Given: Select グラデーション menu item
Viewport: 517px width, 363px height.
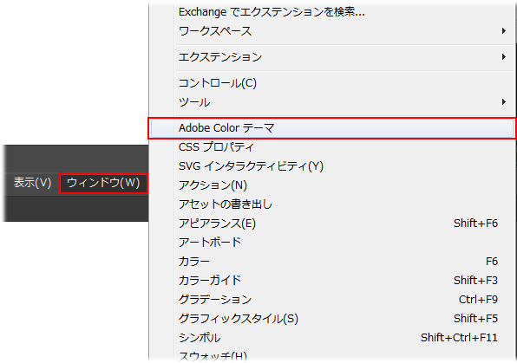Looking at the screenshot, I should pos(331,300).
